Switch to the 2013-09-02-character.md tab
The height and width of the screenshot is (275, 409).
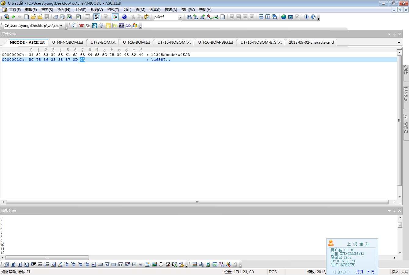pyautogui.click(x=311, y=42)
